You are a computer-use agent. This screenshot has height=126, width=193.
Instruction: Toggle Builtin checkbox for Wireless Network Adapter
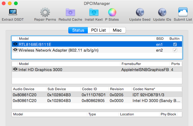[175, 50]
